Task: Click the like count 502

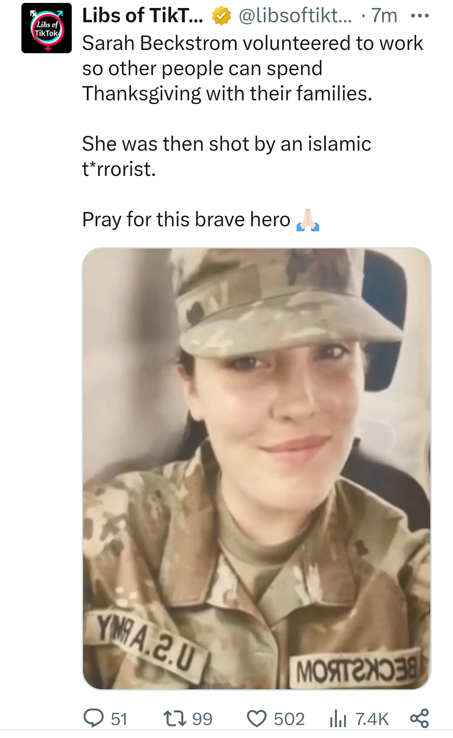Action: point(289,719)
